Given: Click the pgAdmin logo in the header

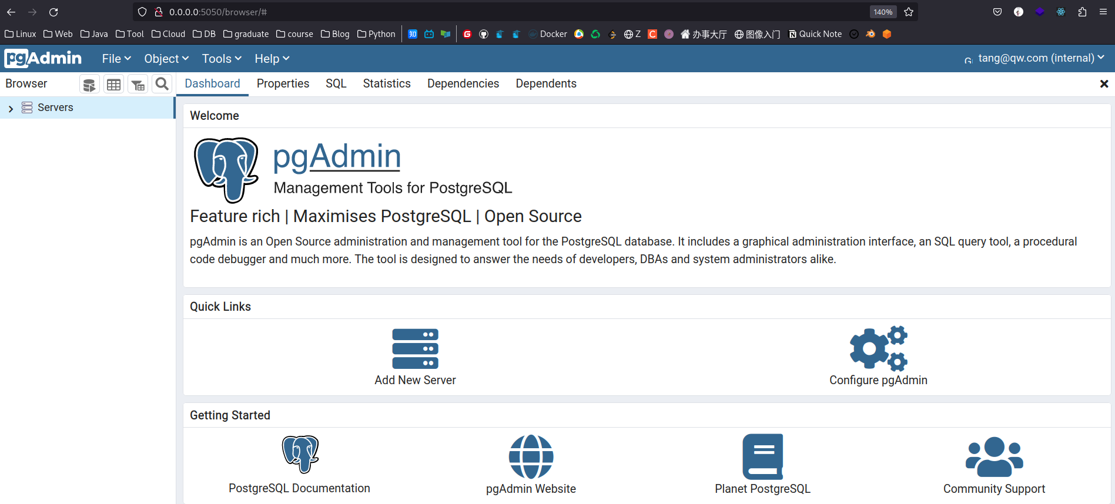Looking at the screenshot, I should pyautogui.click(x=43, y=58).
